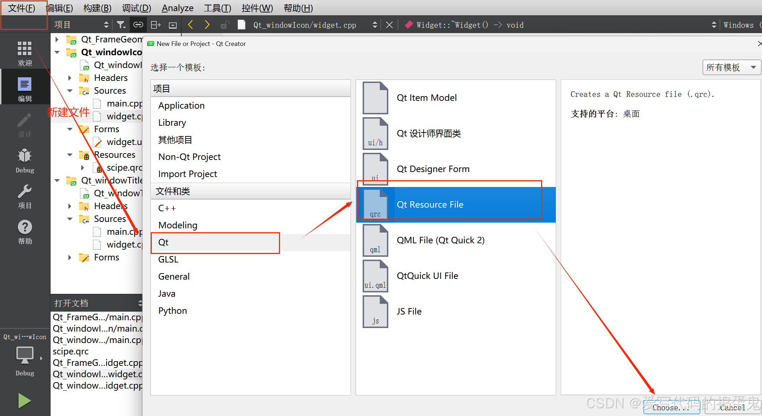Click the lock file icon in toolbar

coord(224,25)
